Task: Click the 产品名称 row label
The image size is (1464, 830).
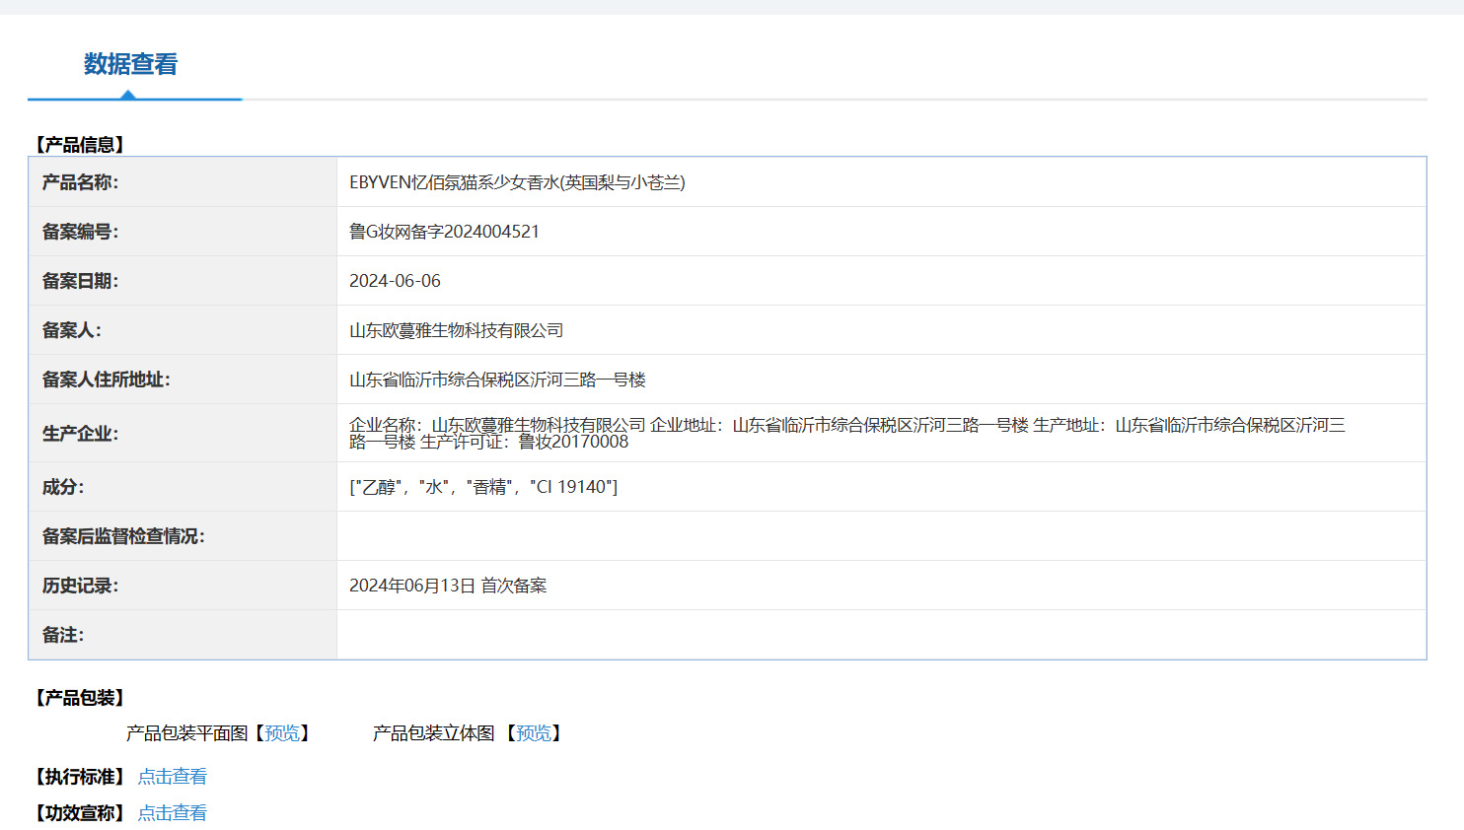Action: pyautogui.click(x=80, y=182)
